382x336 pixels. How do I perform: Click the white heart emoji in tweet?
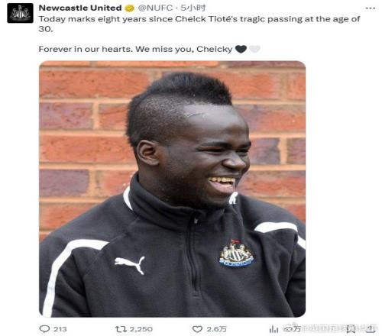click(x=254, y=49)
